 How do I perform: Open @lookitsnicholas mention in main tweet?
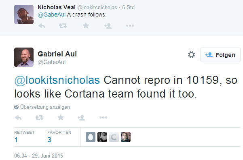pos(57,80)
